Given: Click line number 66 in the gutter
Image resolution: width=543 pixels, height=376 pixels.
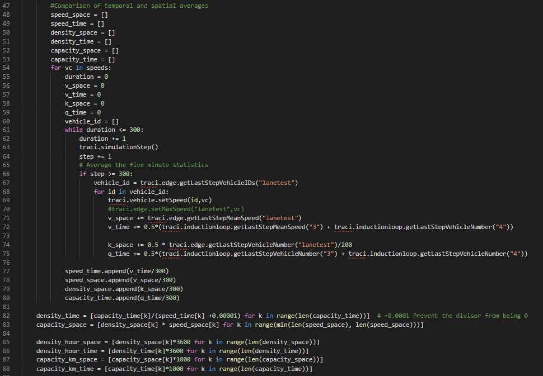Looking at the screenshot, I should coord(6,174).
